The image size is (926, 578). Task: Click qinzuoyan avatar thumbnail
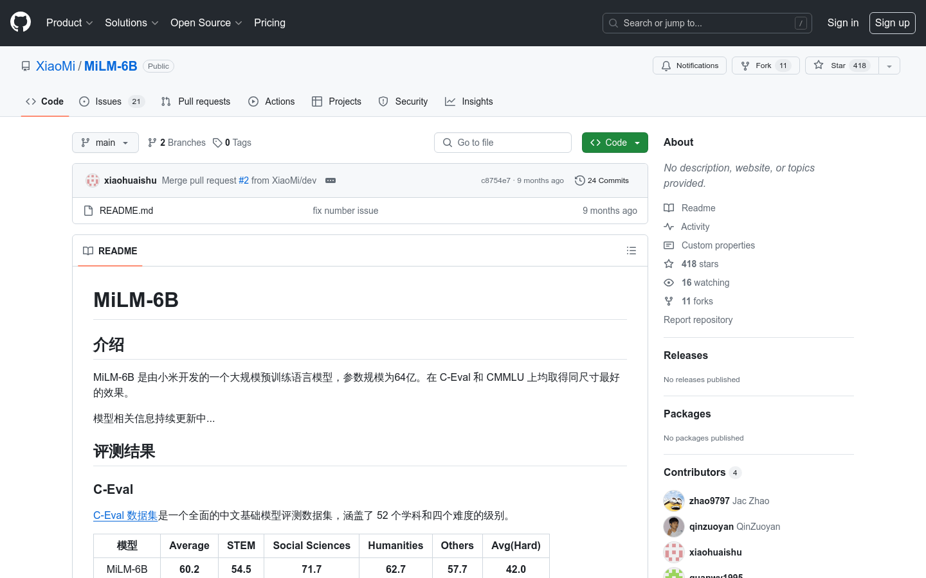(674, 527)
